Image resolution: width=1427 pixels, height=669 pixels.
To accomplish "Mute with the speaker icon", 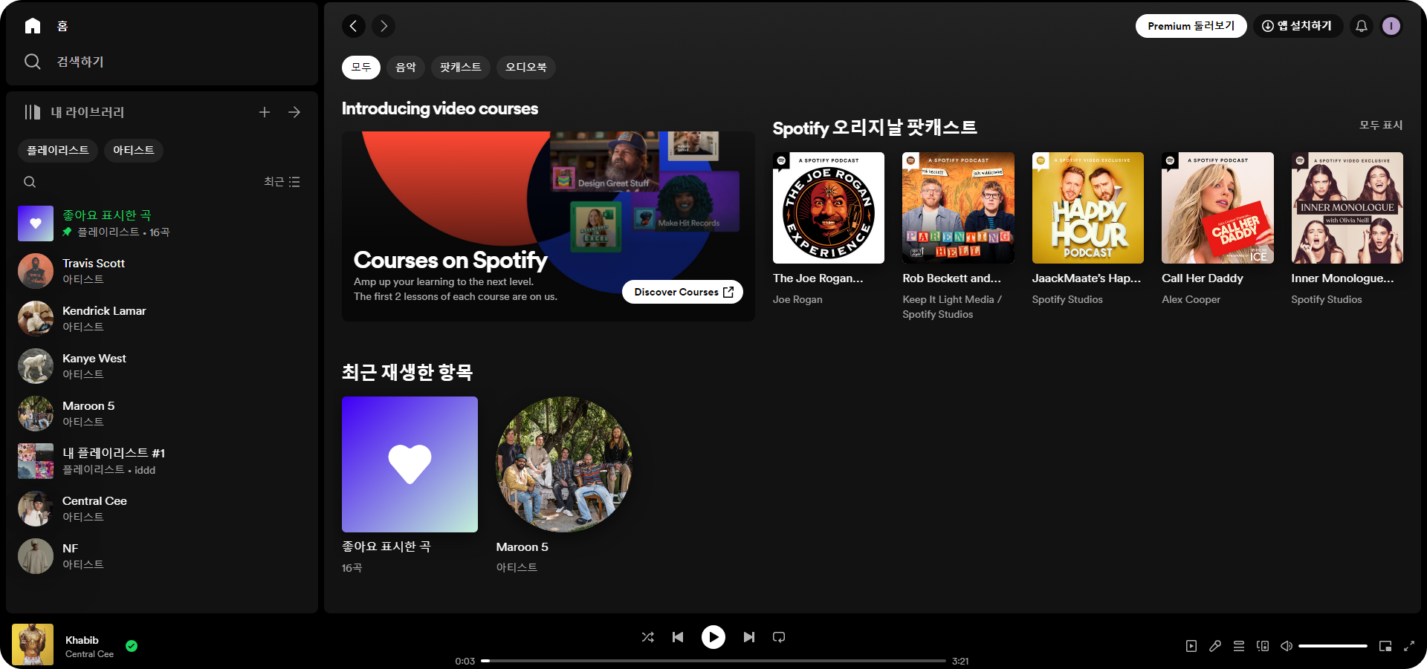I will point(1287,646).
